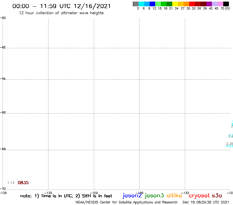Select the medium green swatch above label 18

click(164, 4)
